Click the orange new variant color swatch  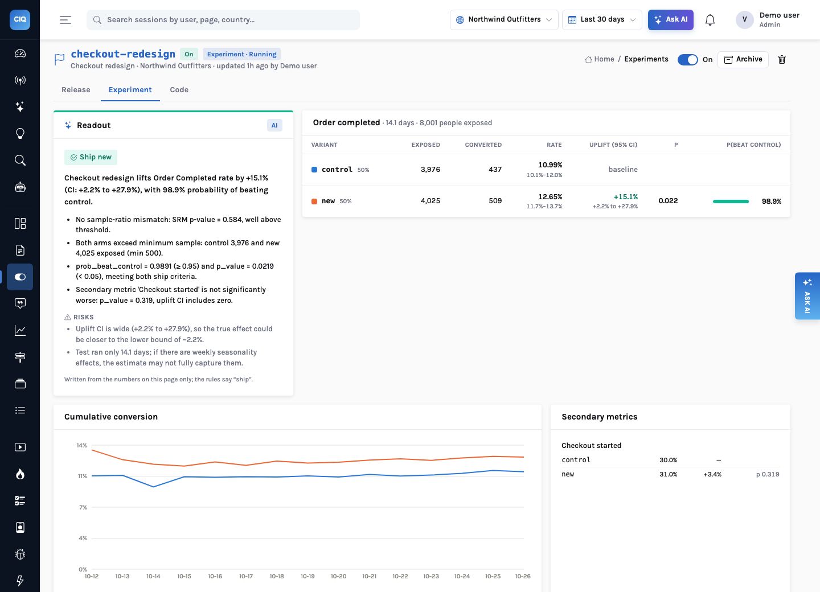pos(314,202)
